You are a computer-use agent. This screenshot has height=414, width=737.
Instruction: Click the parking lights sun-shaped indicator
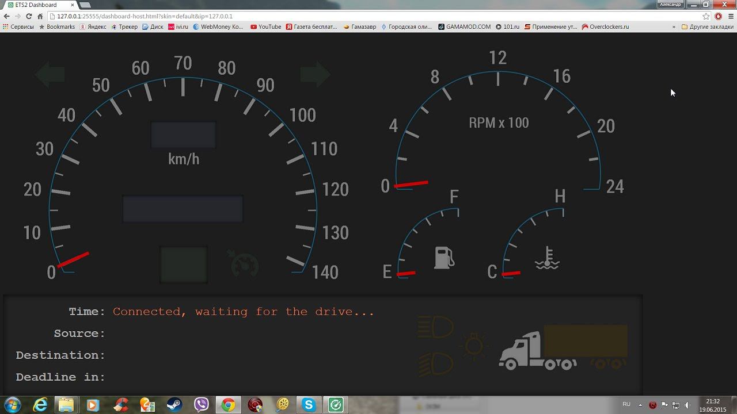click(474, 346)
